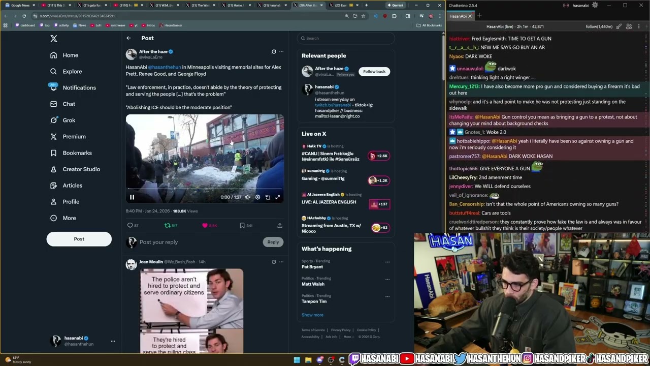Go to Home in X sidebar
The image size is (650, 366).
64,55
